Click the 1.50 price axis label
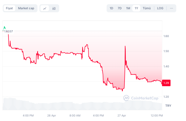 point(166,51)
